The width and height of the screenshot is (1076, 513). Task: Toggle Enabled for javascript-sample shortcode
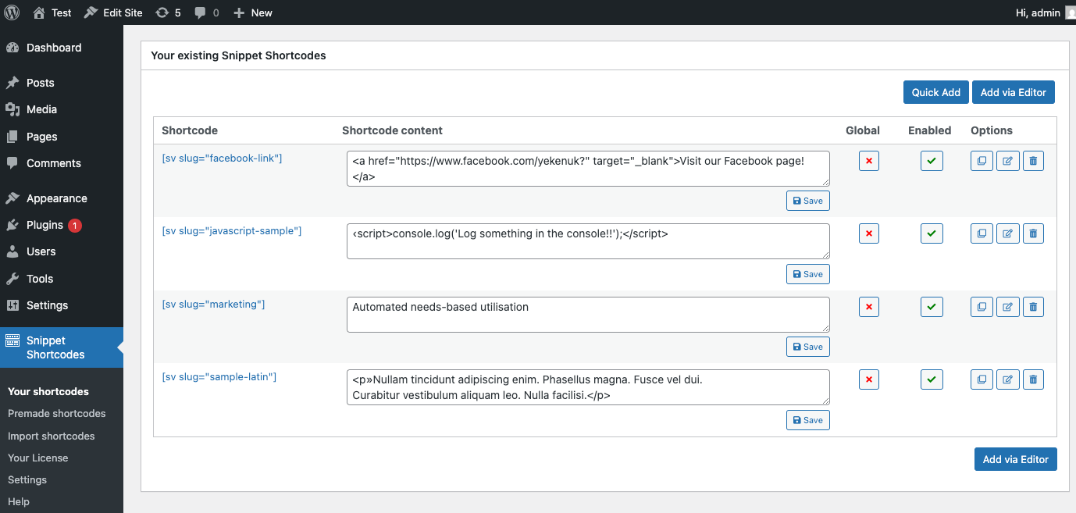[x=932, y=233]
